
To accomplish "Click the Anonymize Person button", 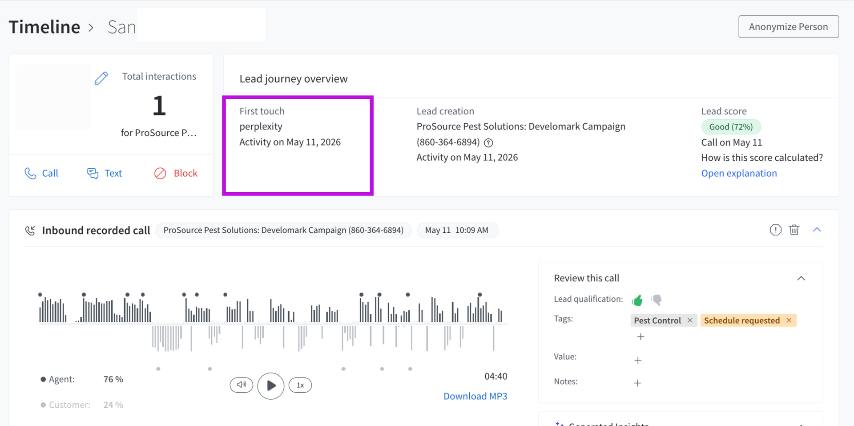I will point(789,27).
